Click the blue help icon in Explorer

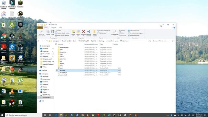point(174,28)
